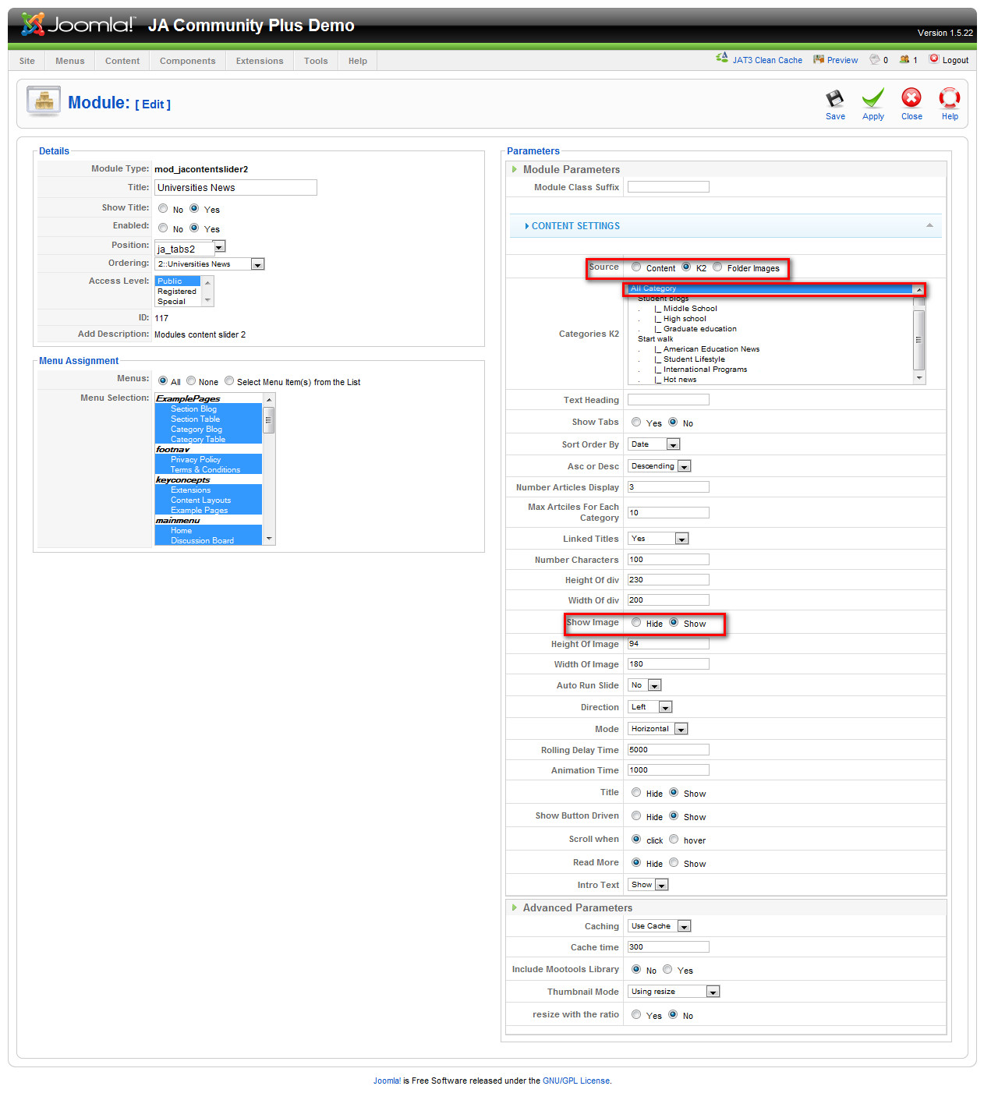Open the Extensions menu

(260, 61)
